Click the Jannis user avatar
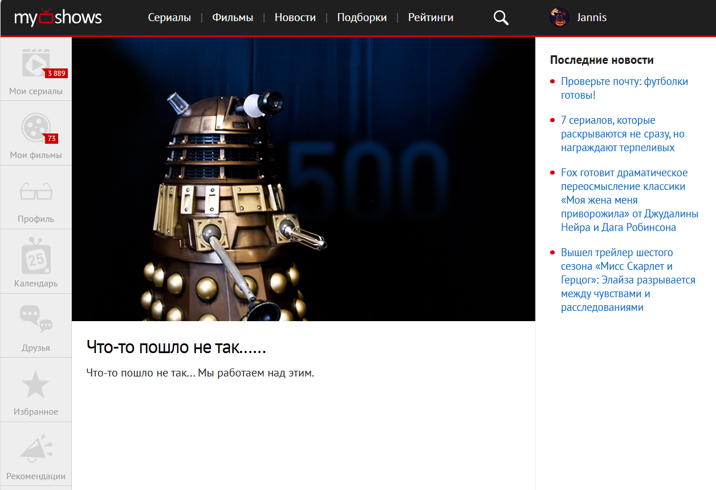Screen dimensions: 716x490 click(559, 18)
